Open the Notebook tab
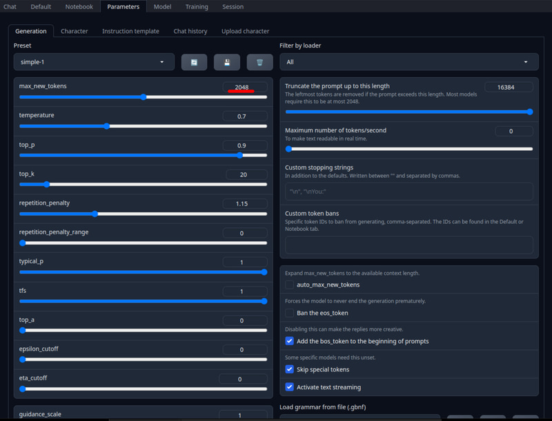Screen dimensions: 552x421 tap(79, 7)
